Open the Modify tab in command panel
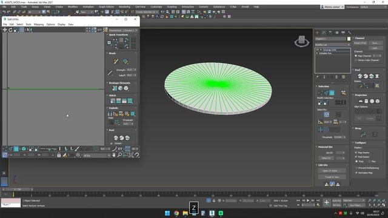 [324, 33]
